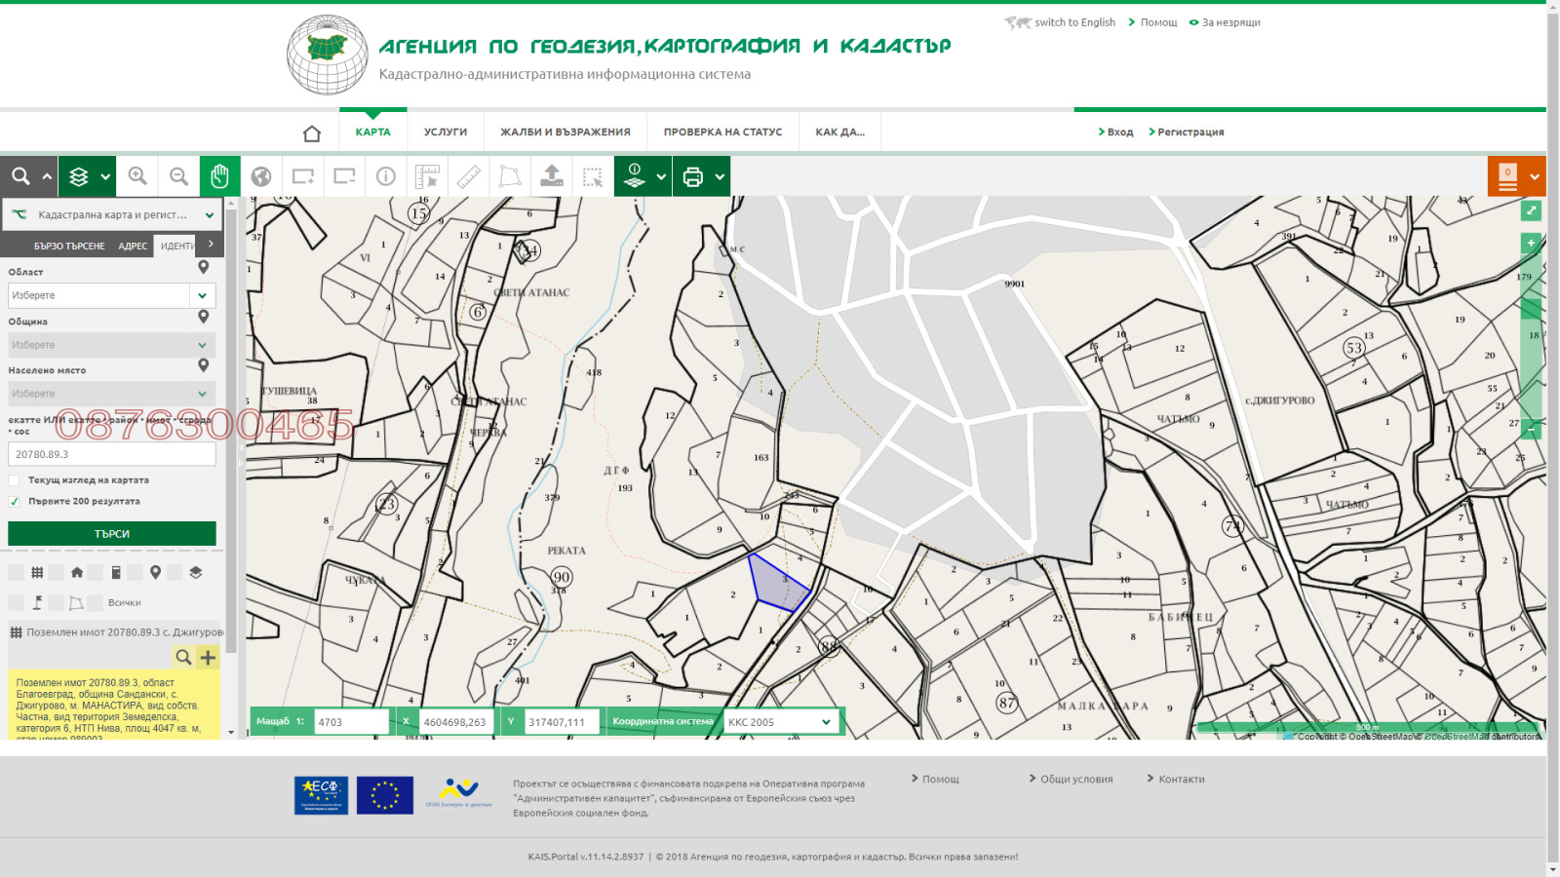
Task: Open the print tool
Action: [693, 176]
